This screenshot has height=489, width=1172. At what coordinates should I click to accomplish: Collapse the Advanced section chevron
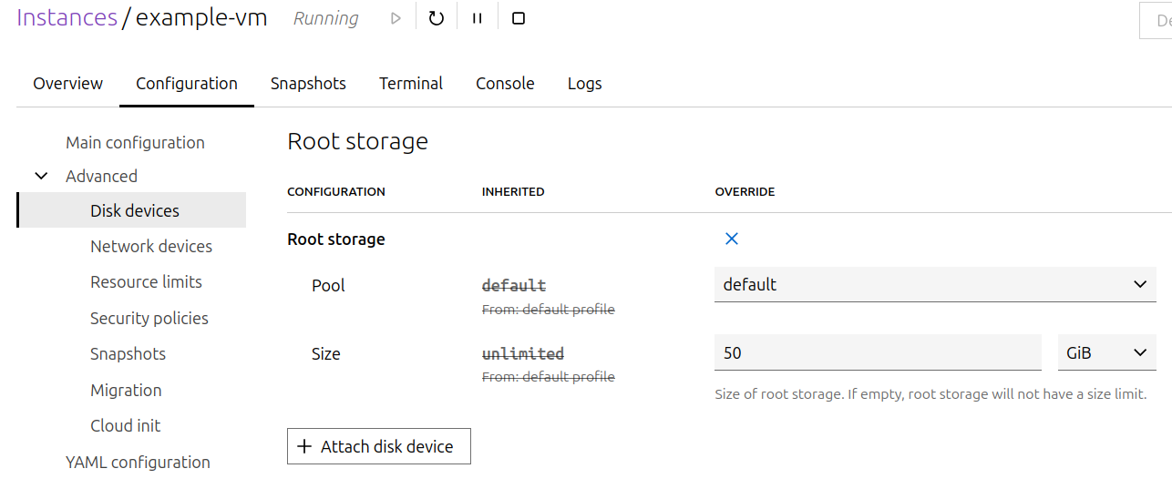point(41,177)
